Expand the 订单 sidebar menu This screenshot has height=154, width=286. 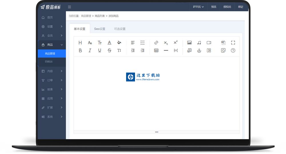point(51,80)
